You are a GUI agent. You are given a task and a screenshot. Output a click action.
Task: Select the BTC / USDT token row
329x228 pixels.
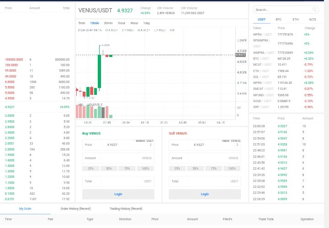pyautogui.click(x=286, y=59)
